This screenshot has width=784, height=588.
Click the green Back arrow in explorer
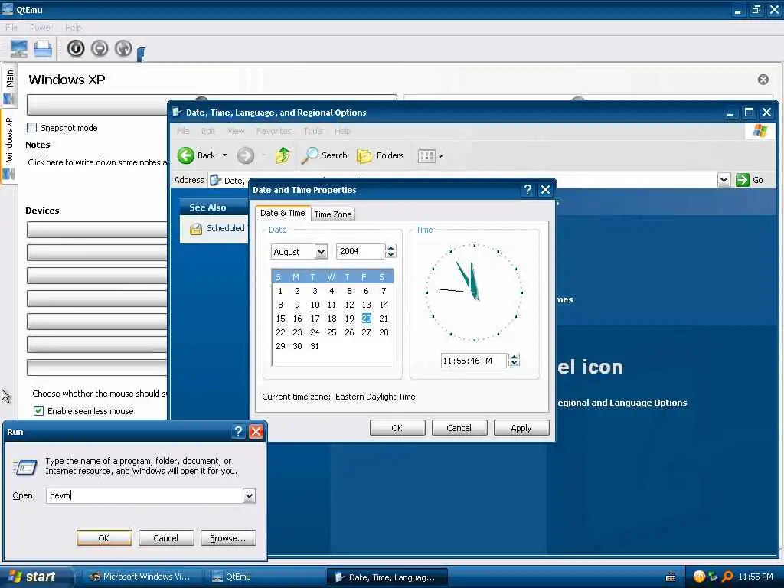[x=186, y=155]
